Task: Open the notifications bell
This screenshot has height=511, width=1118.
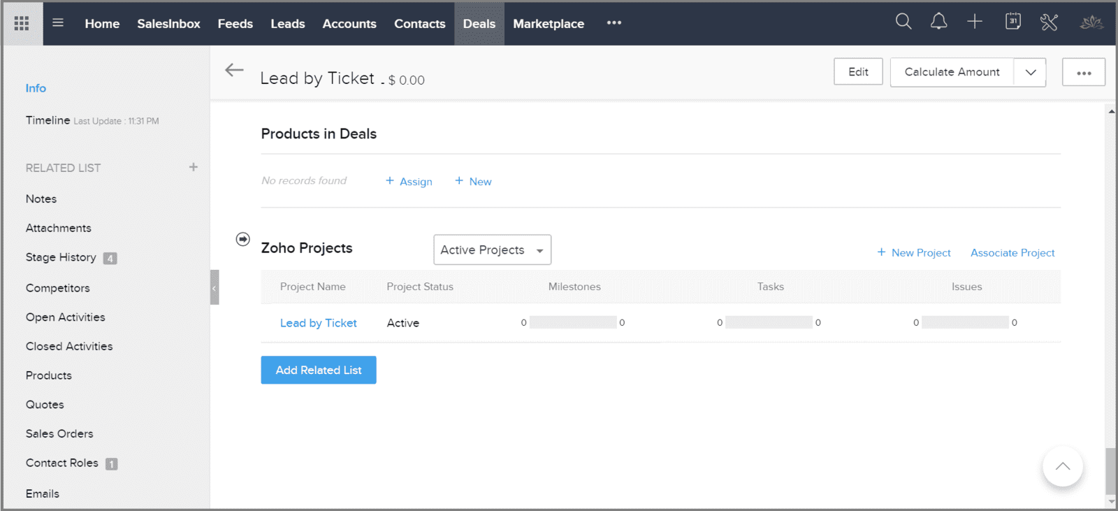Action: pos(938,22)
